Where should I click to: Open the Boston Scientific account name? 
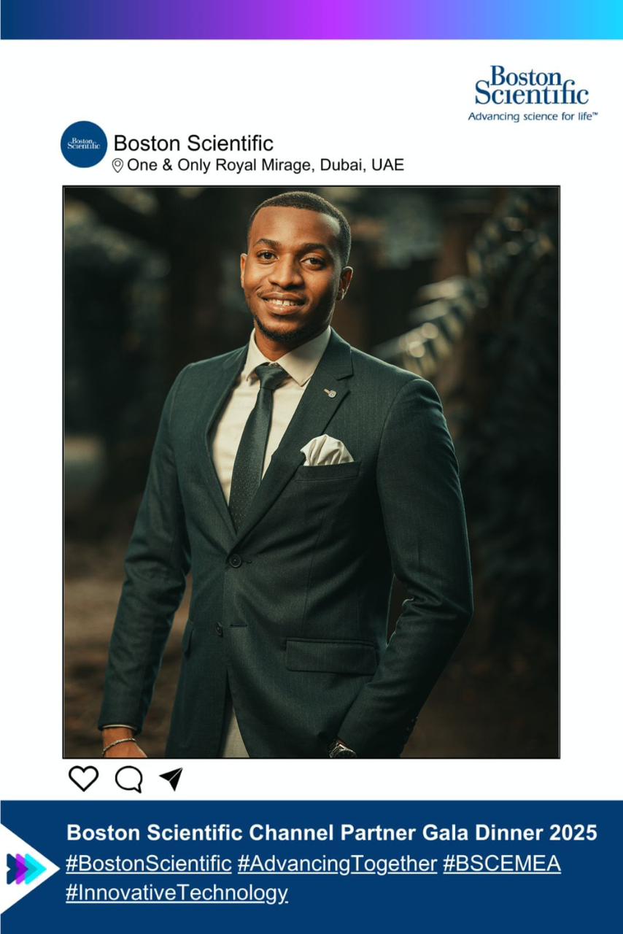click(x=193, y=143)
